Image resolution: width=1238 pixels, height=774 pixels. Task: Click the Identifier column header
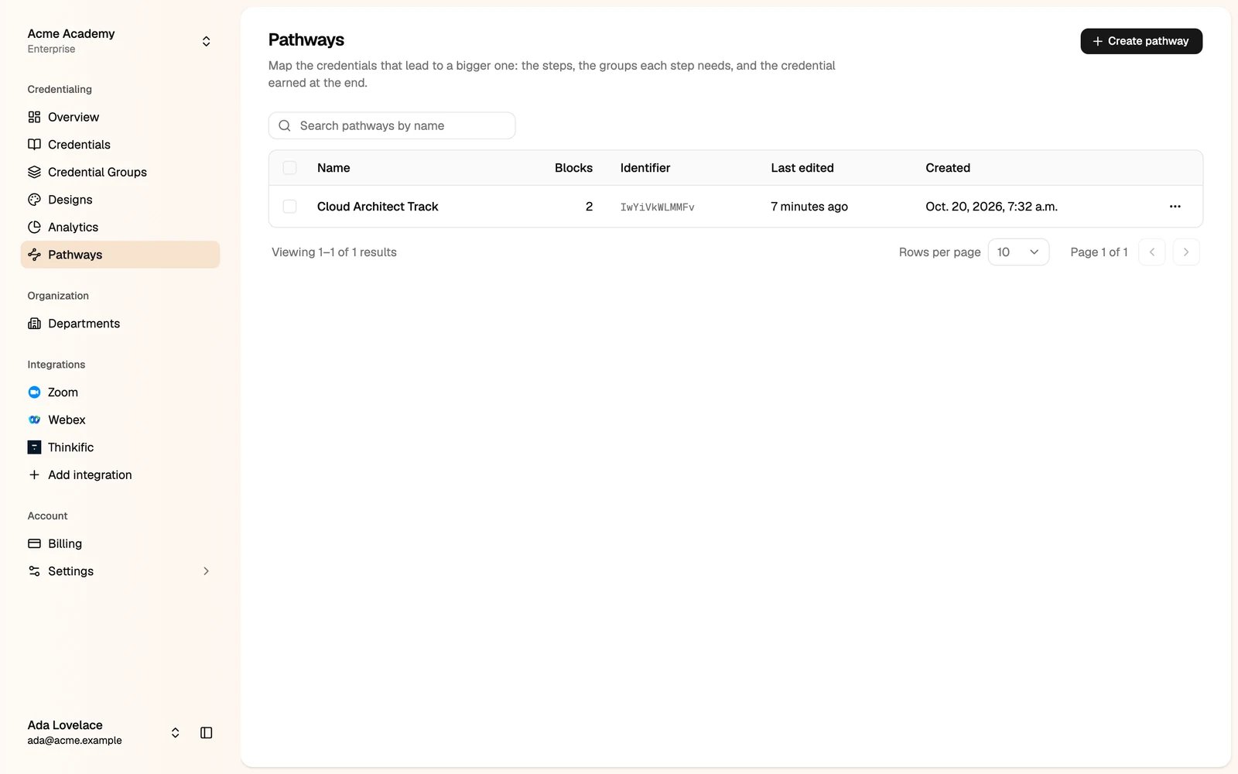pos(645,168)
